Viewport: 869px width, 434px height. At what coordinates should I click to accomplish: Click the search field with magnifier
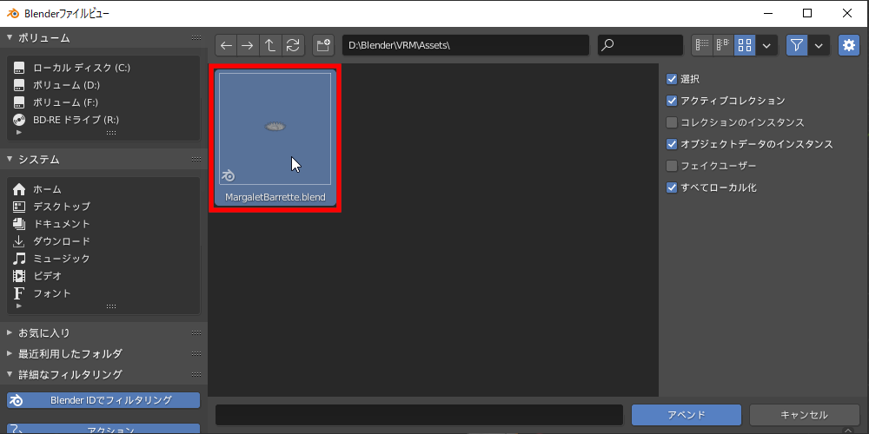640,45
